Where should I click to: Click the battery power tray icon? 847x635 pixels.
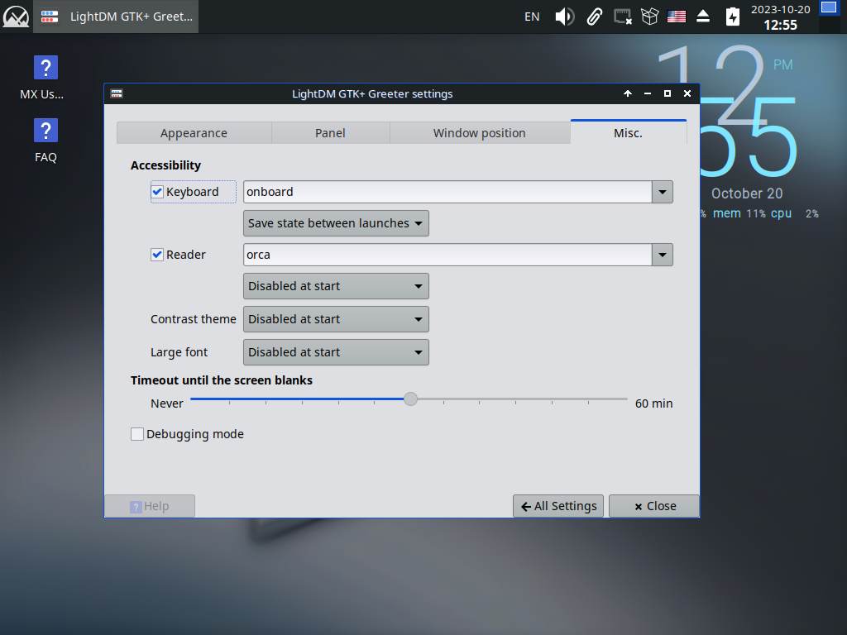tap(732, 17)
